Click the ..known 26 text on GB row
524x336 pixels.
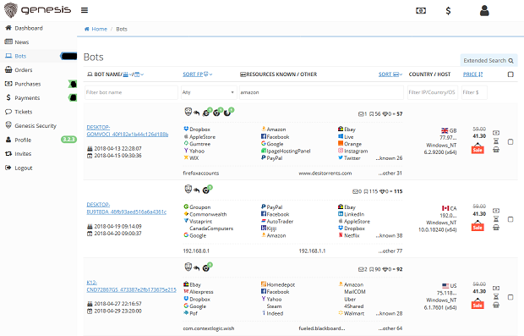(x=389, y=158)
